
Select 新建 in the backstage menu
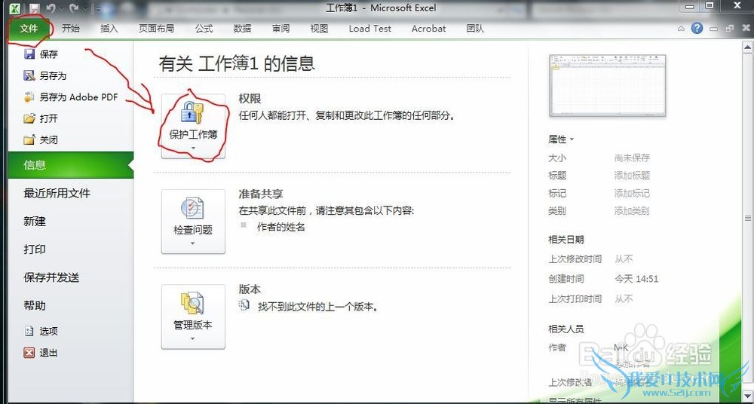tap(35, 222)
